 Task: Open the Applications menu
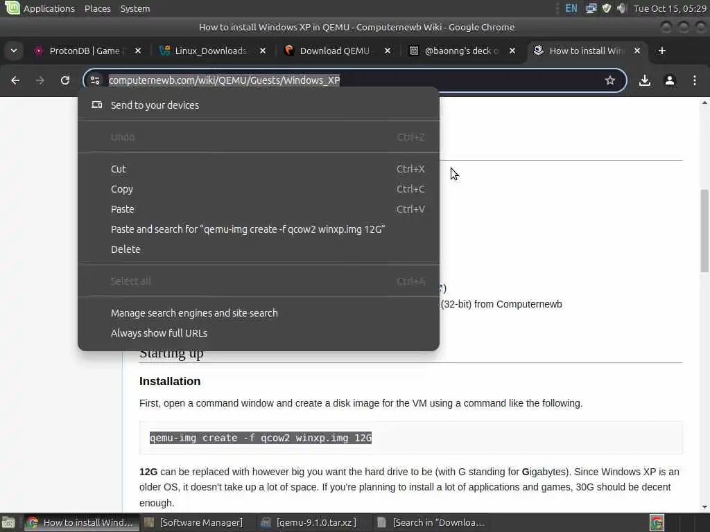coord(49,8)
